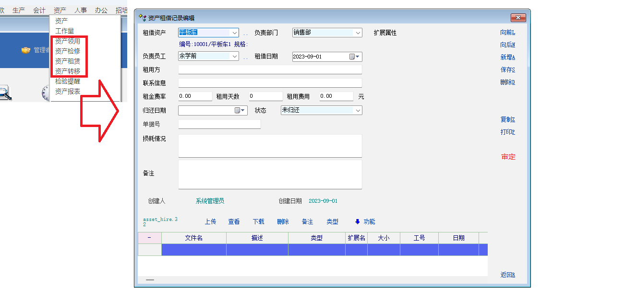This screenshot has height=301, width=625.
Task: Open calendar picker for 租借日期
Action: click(x=354, y=57)
